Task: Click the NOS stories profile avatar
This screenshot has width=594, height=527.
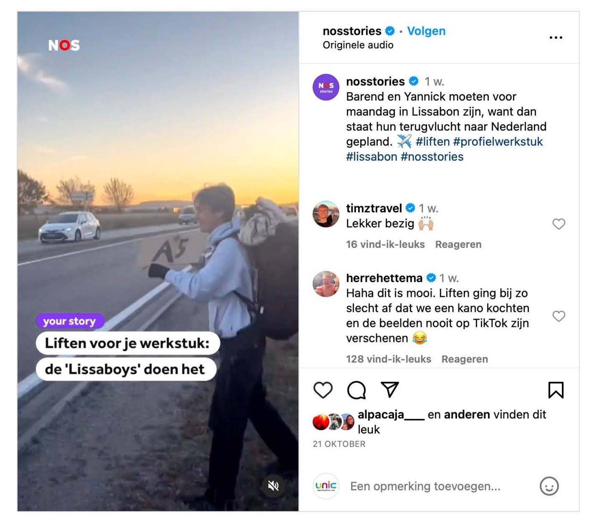Action: [x=326, y=87]
